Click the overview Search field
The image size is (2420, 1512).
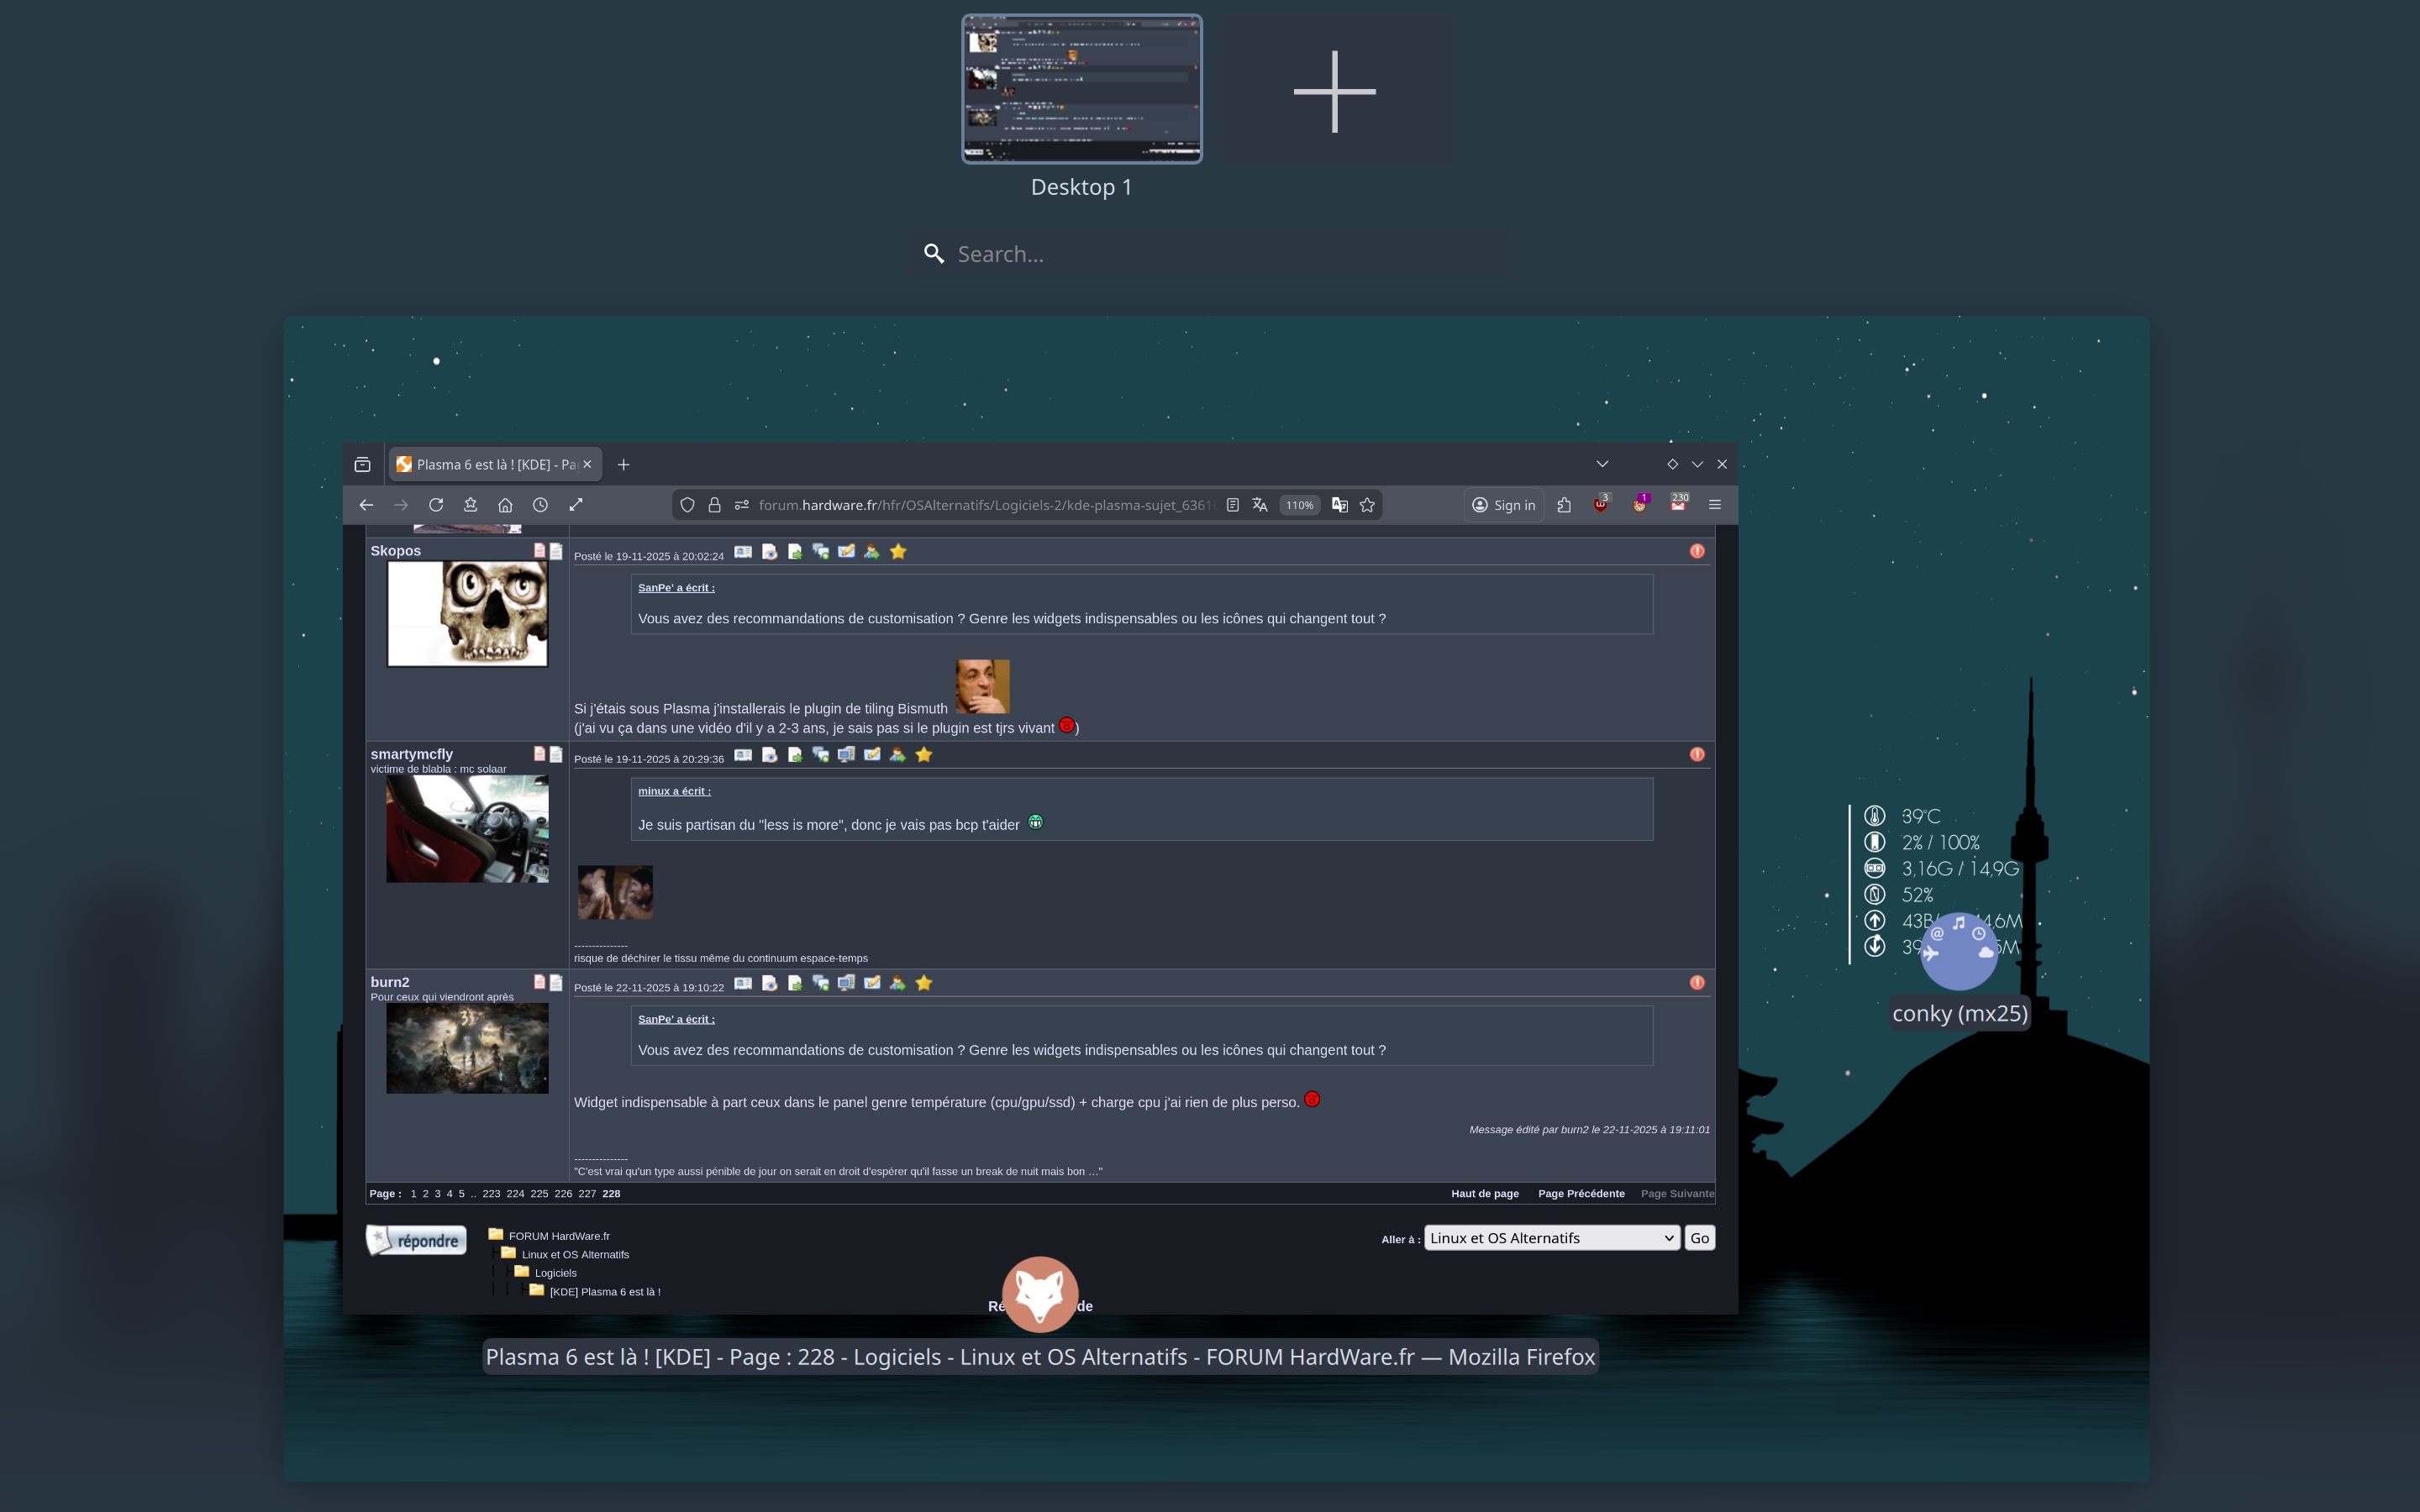1210,254
